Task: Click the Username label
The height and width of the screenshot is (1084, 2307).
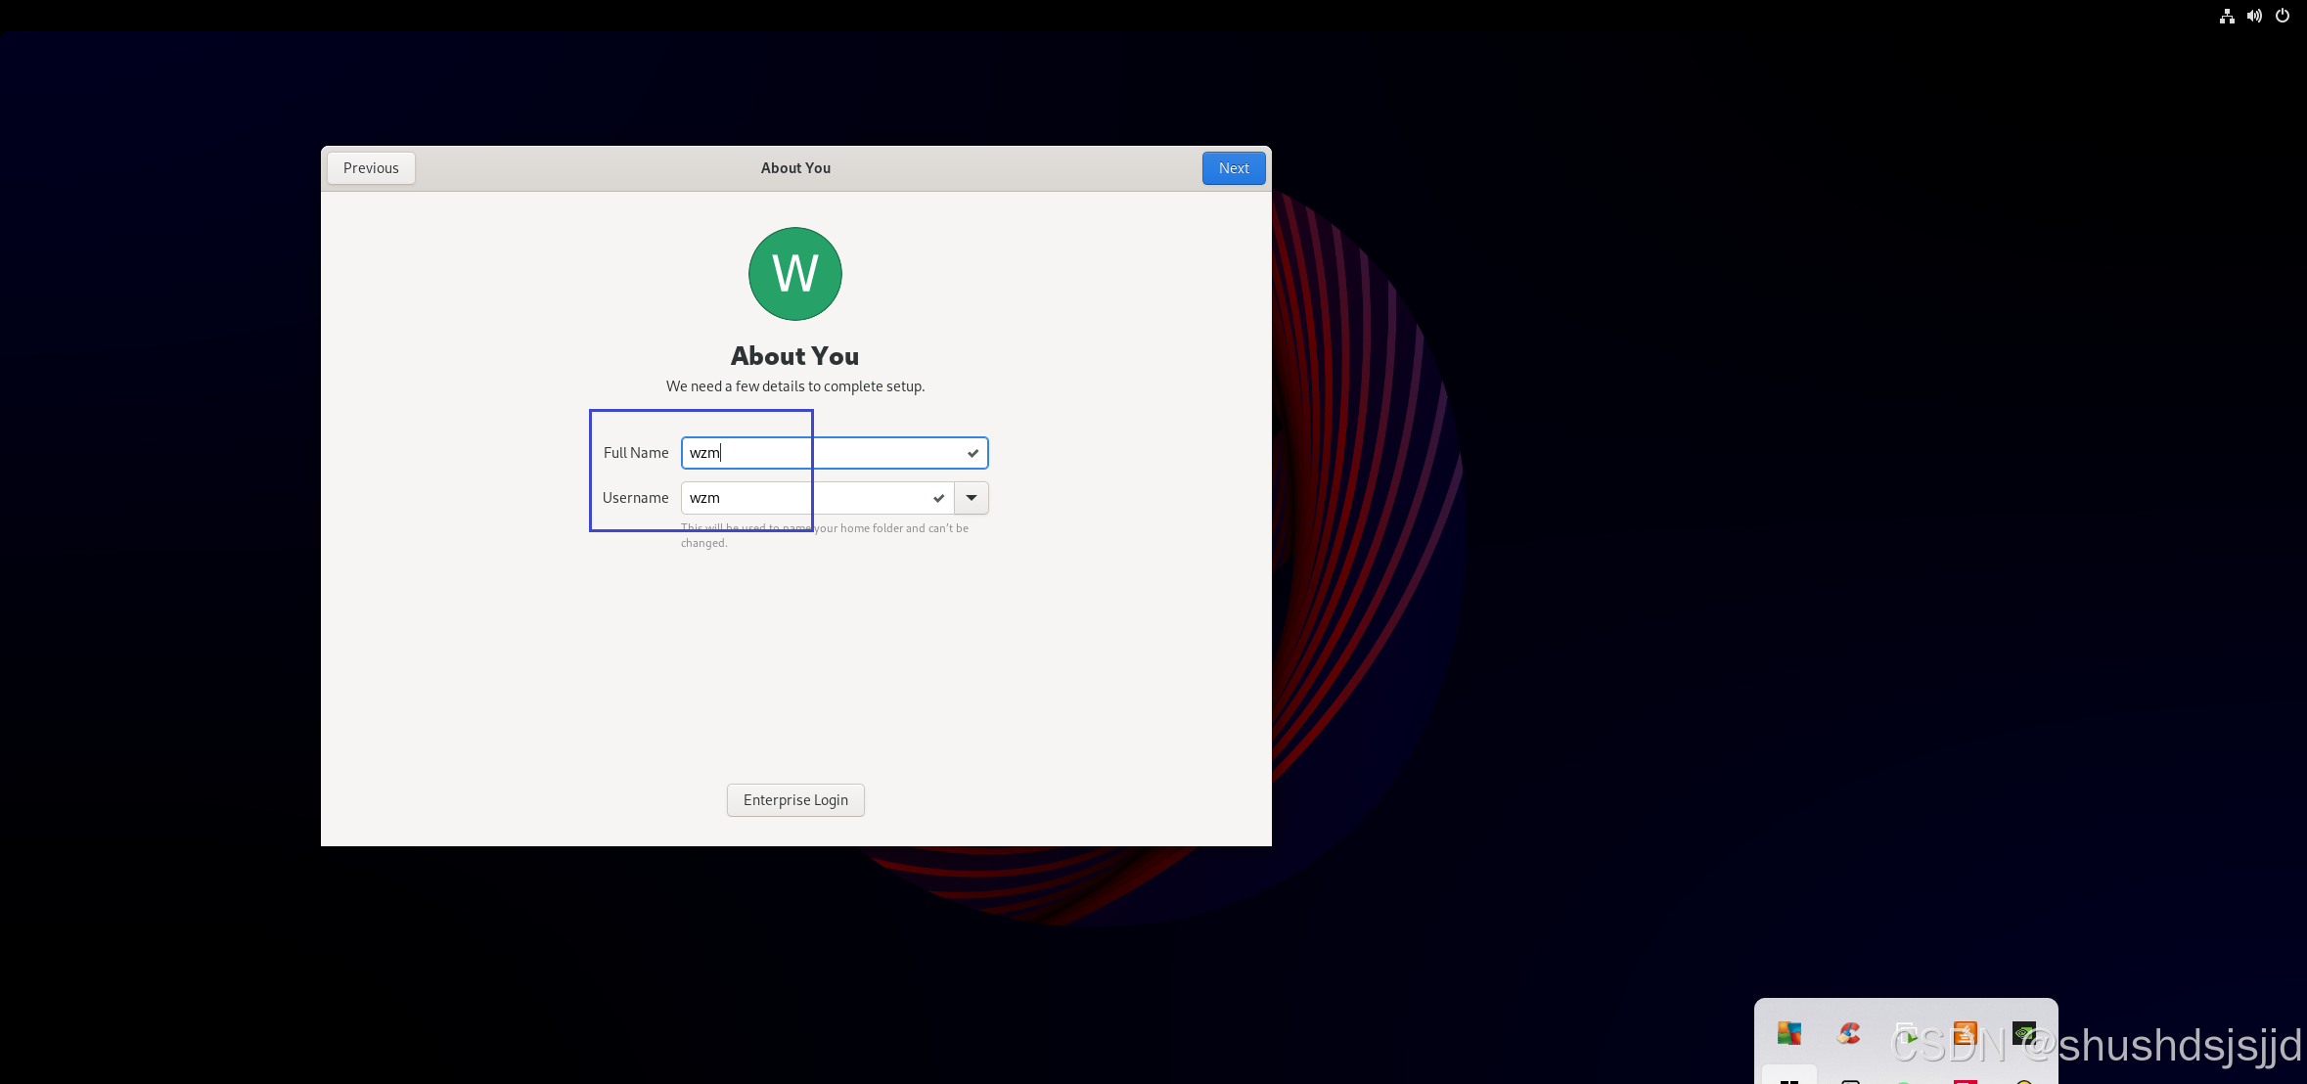Action: click(635, 498)
